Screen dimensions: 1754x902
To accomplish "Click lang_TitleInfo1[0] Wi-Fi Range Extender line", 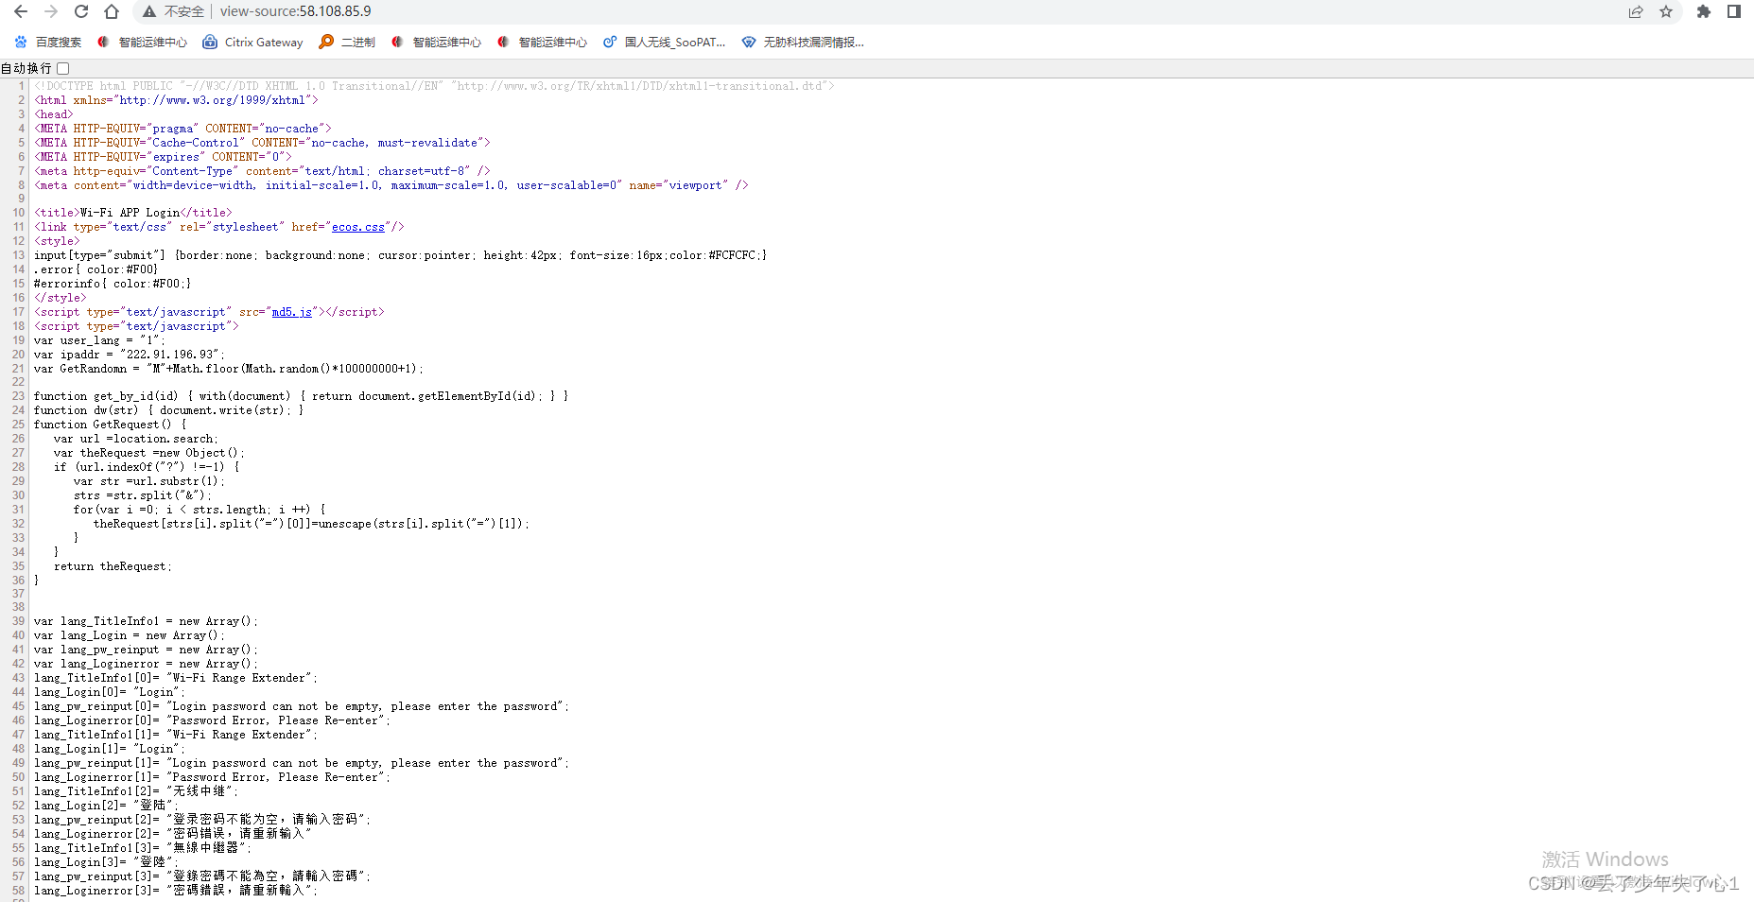I will coord(176,678).
